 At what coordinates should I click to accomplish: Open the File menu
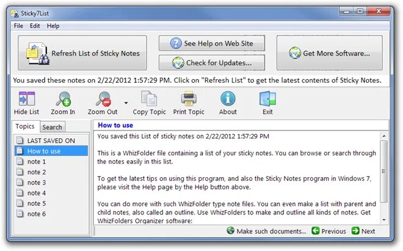point(18,26)
